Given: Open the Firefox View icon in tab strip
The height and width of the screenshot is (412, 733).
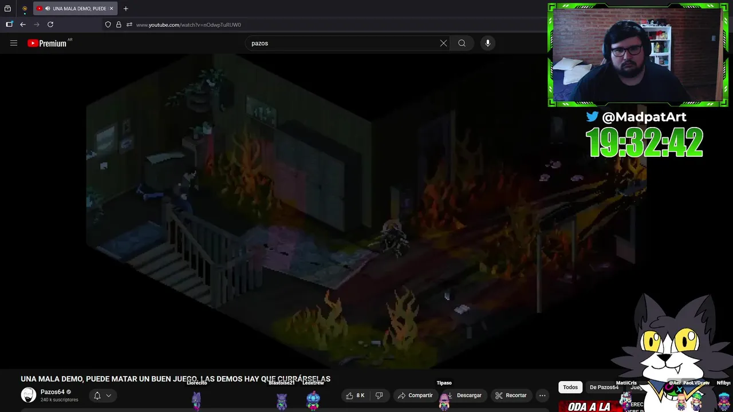Looking at the screenshot, I should coord(7,9).
